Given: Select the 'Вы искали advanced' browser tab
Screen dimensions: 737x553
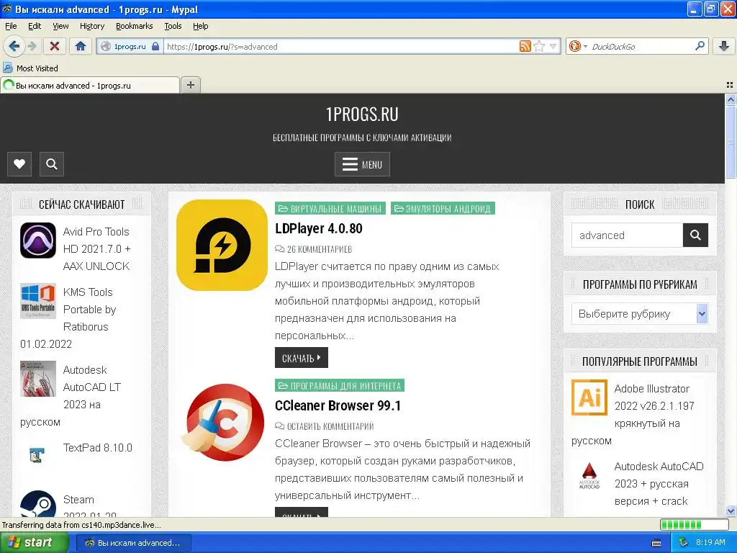Looking at the screenshot, I should 90,85.
